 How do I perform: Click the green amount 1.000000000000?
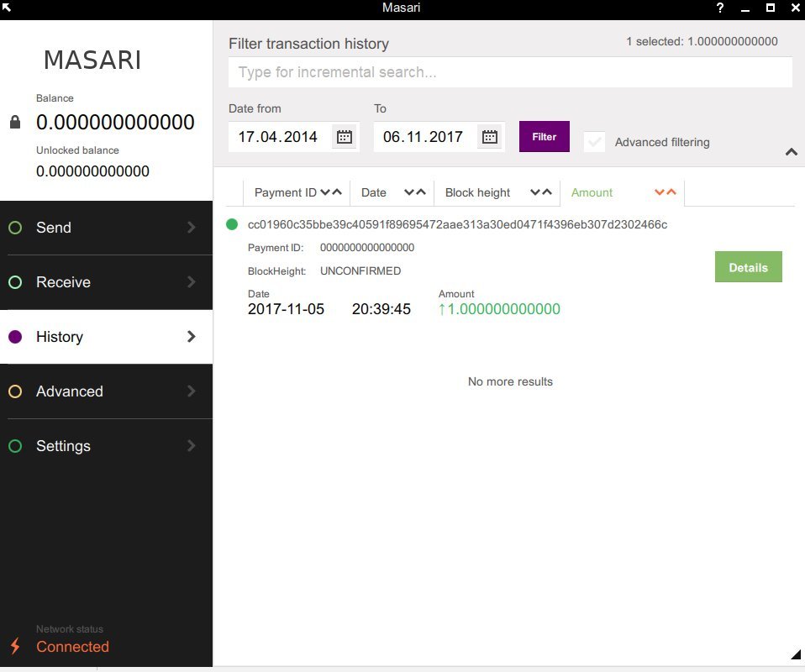point(503,309)
